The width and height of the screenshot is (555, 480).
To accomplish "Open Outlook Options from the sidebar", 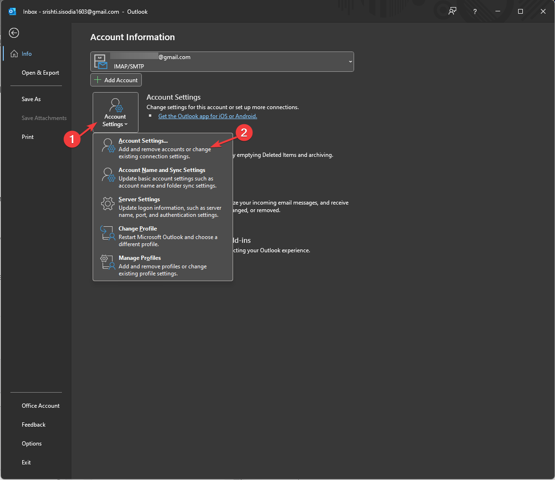I will point(31,443).
